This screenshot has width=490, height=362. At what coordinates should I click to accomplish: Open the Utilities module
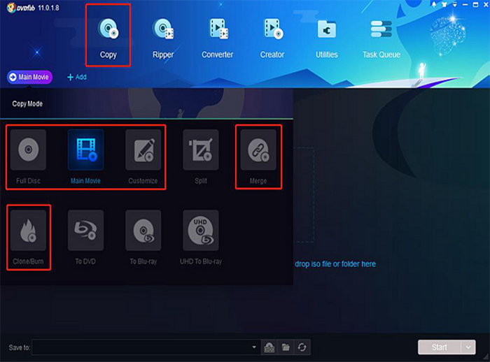327,38
